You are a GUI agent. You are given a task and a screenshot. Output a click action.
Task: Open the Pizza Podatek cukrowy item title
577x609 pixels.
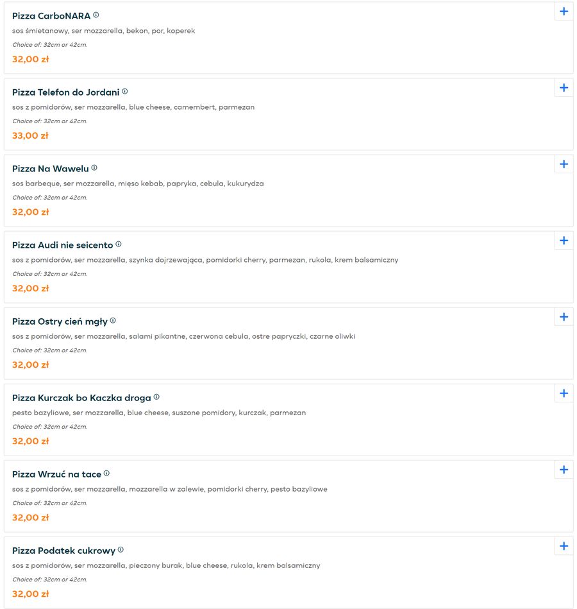(63, 551)
